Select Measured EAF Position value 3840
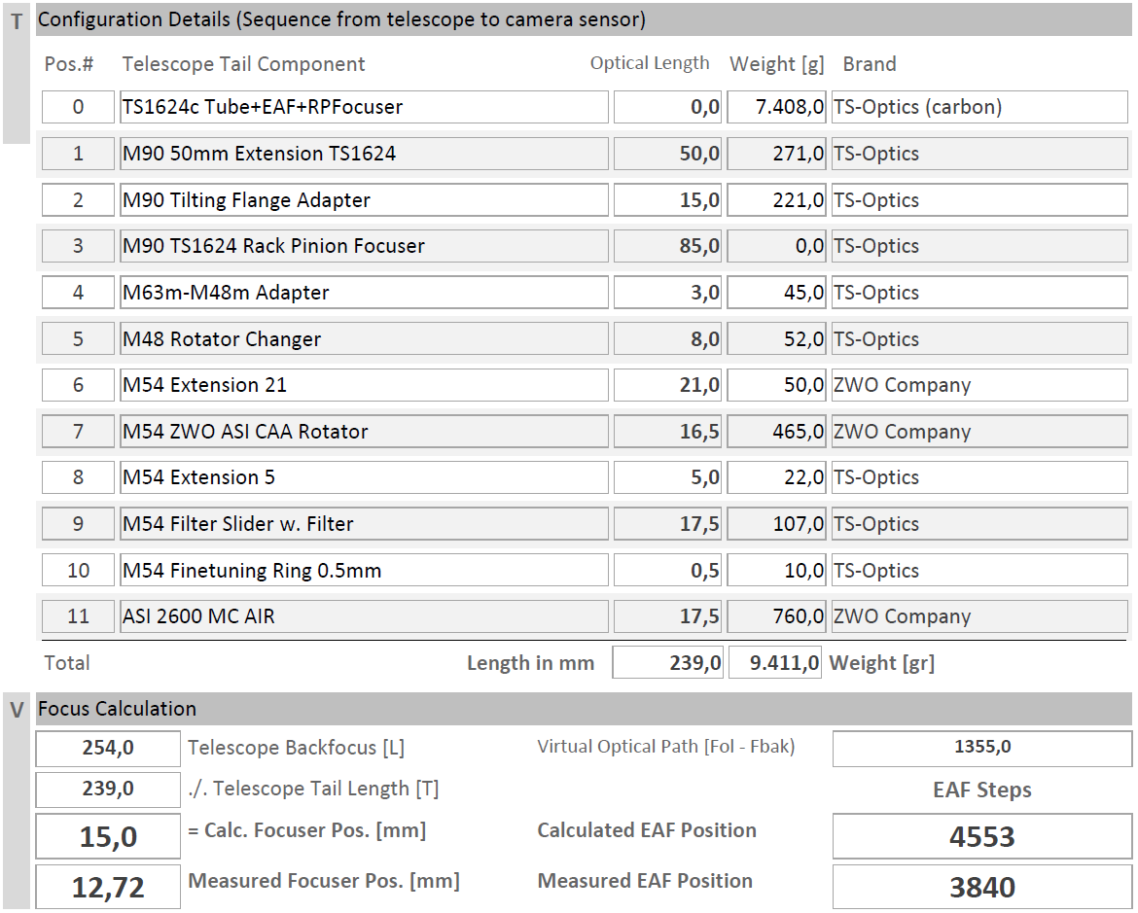The width and height of the screenshot is (1138, 913). 982,887
